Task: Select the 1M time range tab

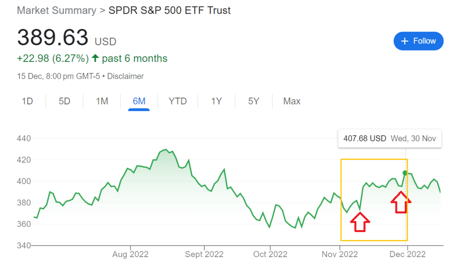Action: point(102,102)
